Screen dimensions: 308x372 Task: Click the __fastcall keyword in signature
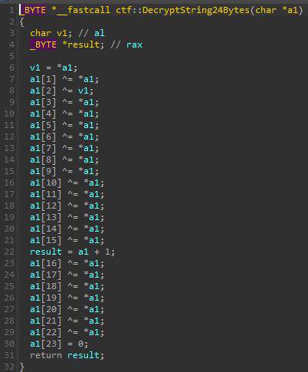click(84, 10)
